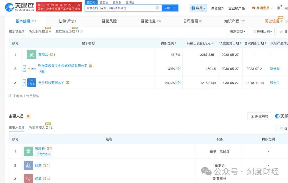Switch to 查公司 search tab
Image resolution: width=288 pixels, height=183 pixels.
click(x=91, y=2)
